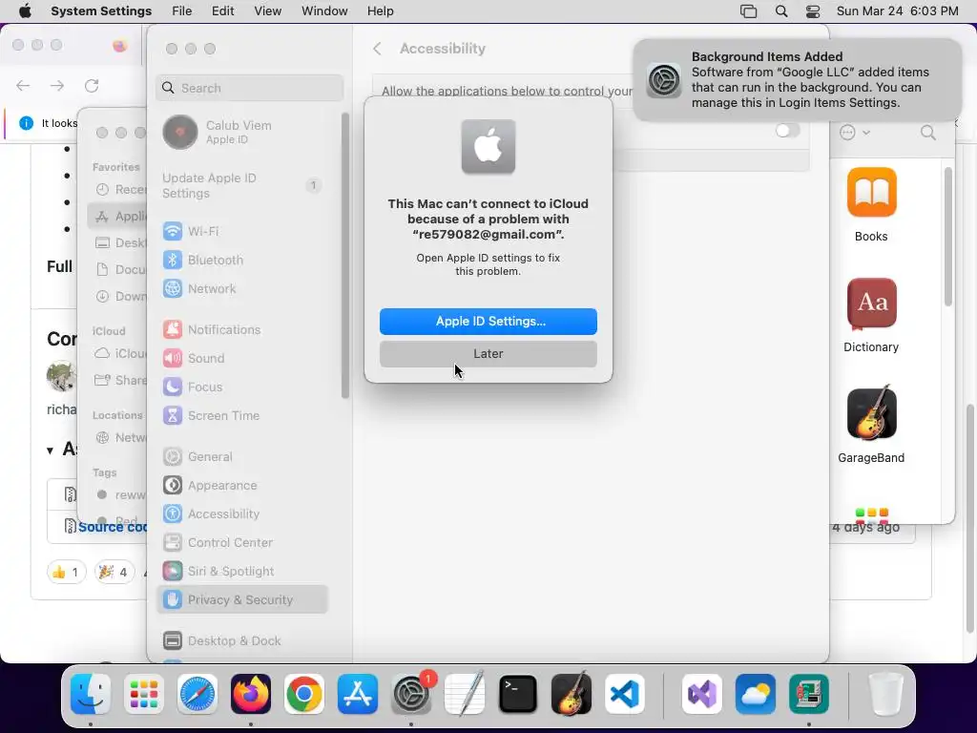This screenshot has height=733, width=977.
Task: Open the Trash in the Dock
Action: pos(885,694)
